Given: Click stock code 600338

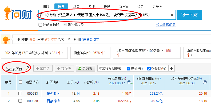Looking at the screenshot, I should click(33, 101).
